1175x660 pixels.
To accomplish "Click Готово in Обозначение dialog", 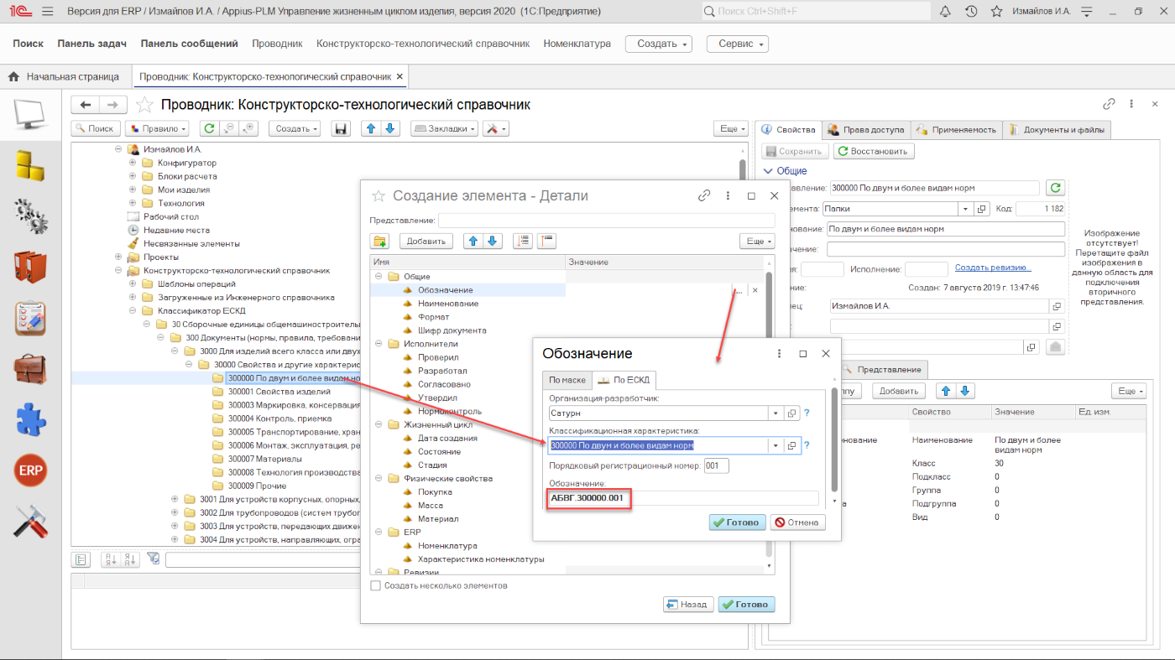I will [x=737, y=522].
